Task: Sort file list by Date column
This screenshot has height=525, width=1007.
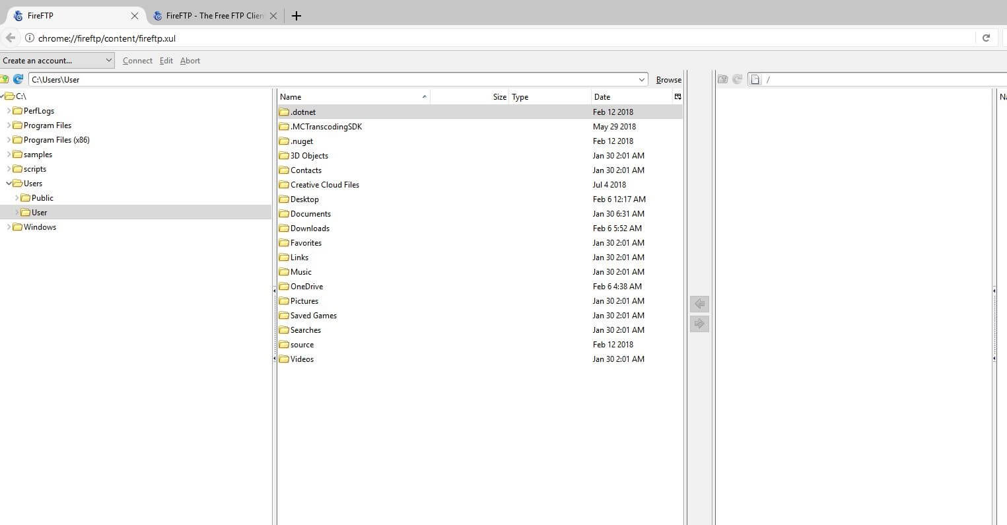Action: [631, 96]
